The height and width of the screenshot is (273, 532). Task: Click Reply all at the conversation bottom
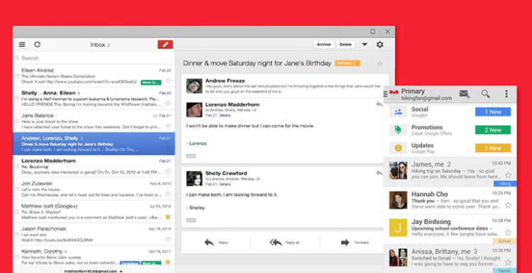[x=284, y=243]
